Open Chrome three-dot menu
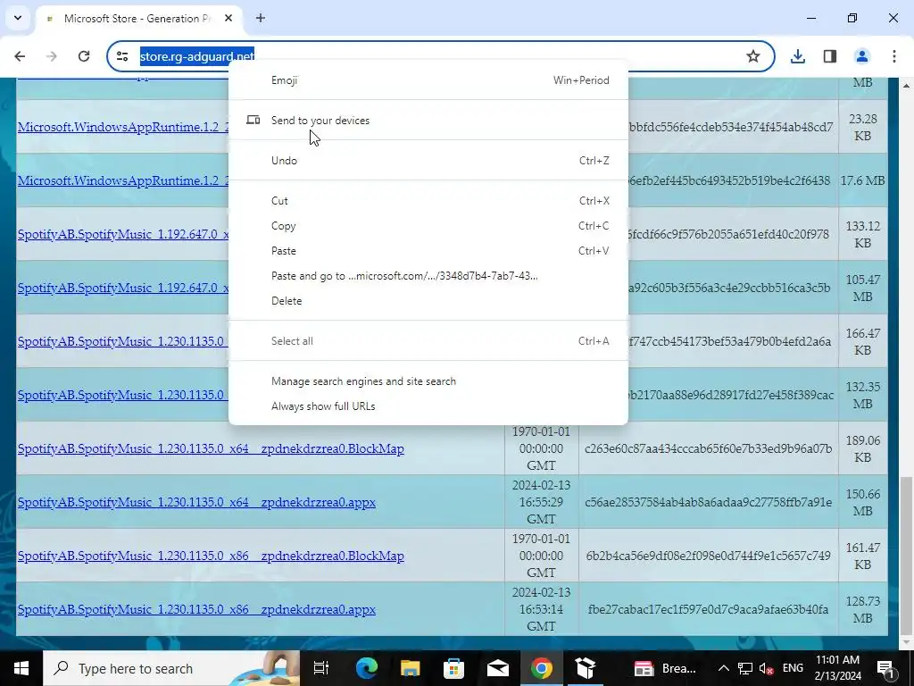Viewport: 914px width, 686px height. [x=893, y=56]
